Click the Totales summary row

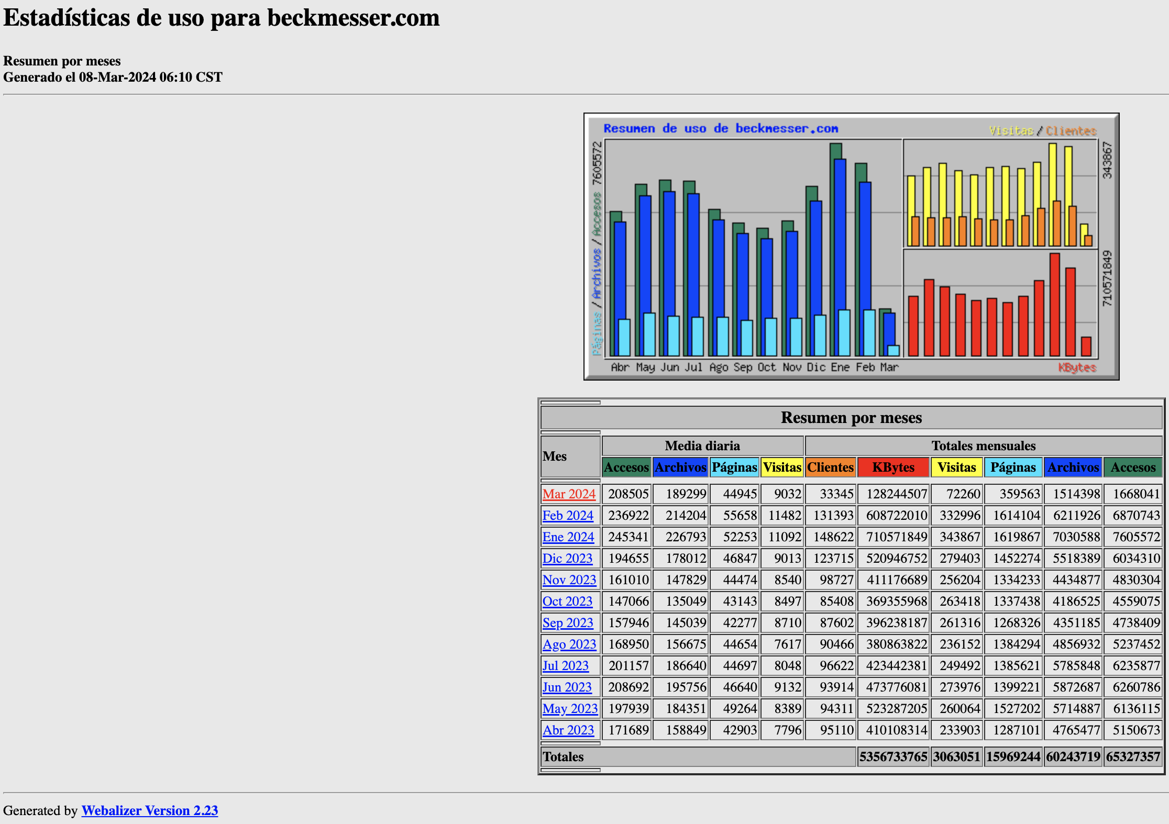(x=563, y=756)
